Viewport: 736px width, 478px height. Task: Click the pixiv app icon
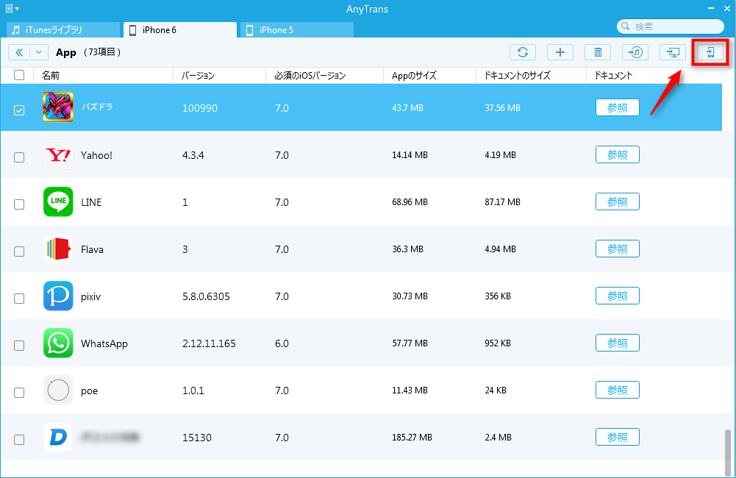pos(58,296)
